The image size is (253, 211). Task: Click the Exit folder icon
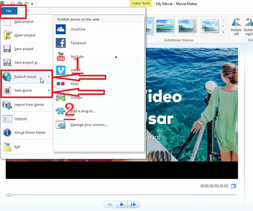[8, 147]
